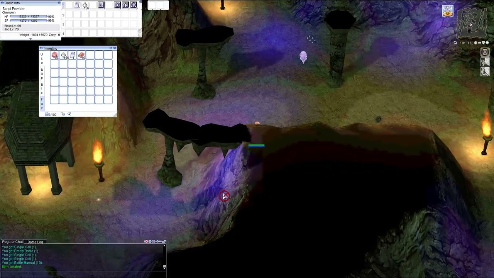The image size is (494, 278).
Task: Switch to Battle Log tab
Action: tap(35, 242)
